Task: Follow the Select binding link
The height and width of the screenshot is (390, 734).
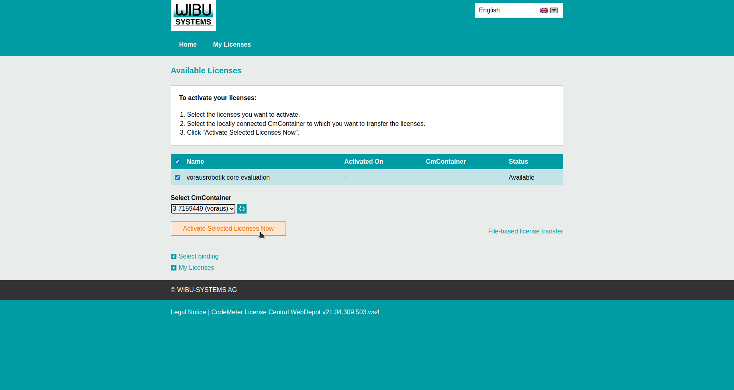Action: (x=198, y=257)
